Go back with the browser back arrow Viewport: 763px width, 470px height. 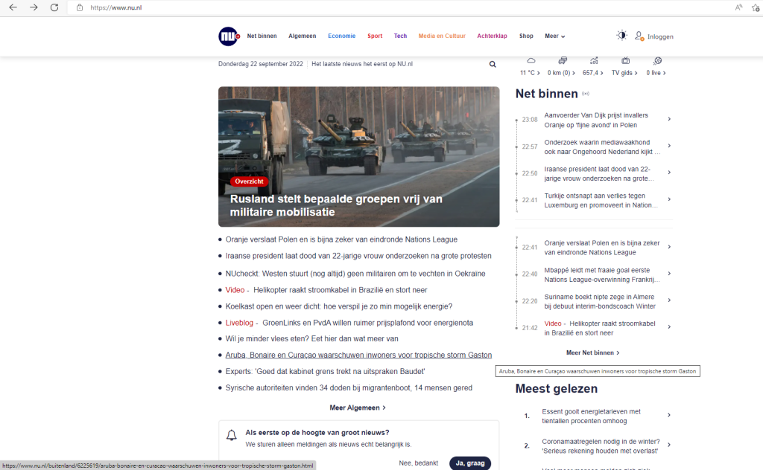[13, 7]
